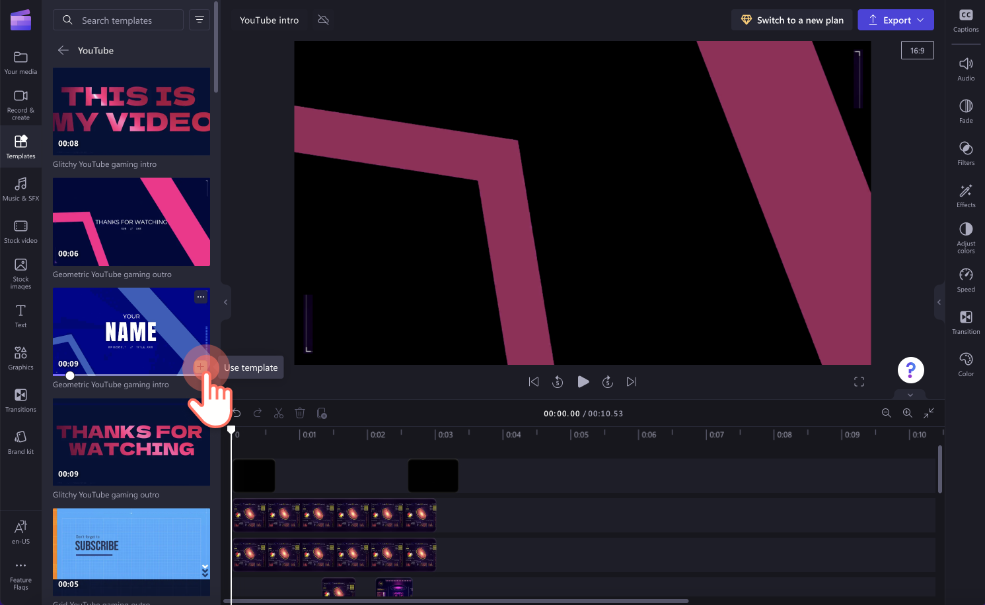Open Stock video library
The height and width of the screenshot is (605, 985).
click(x=20, y=231)
